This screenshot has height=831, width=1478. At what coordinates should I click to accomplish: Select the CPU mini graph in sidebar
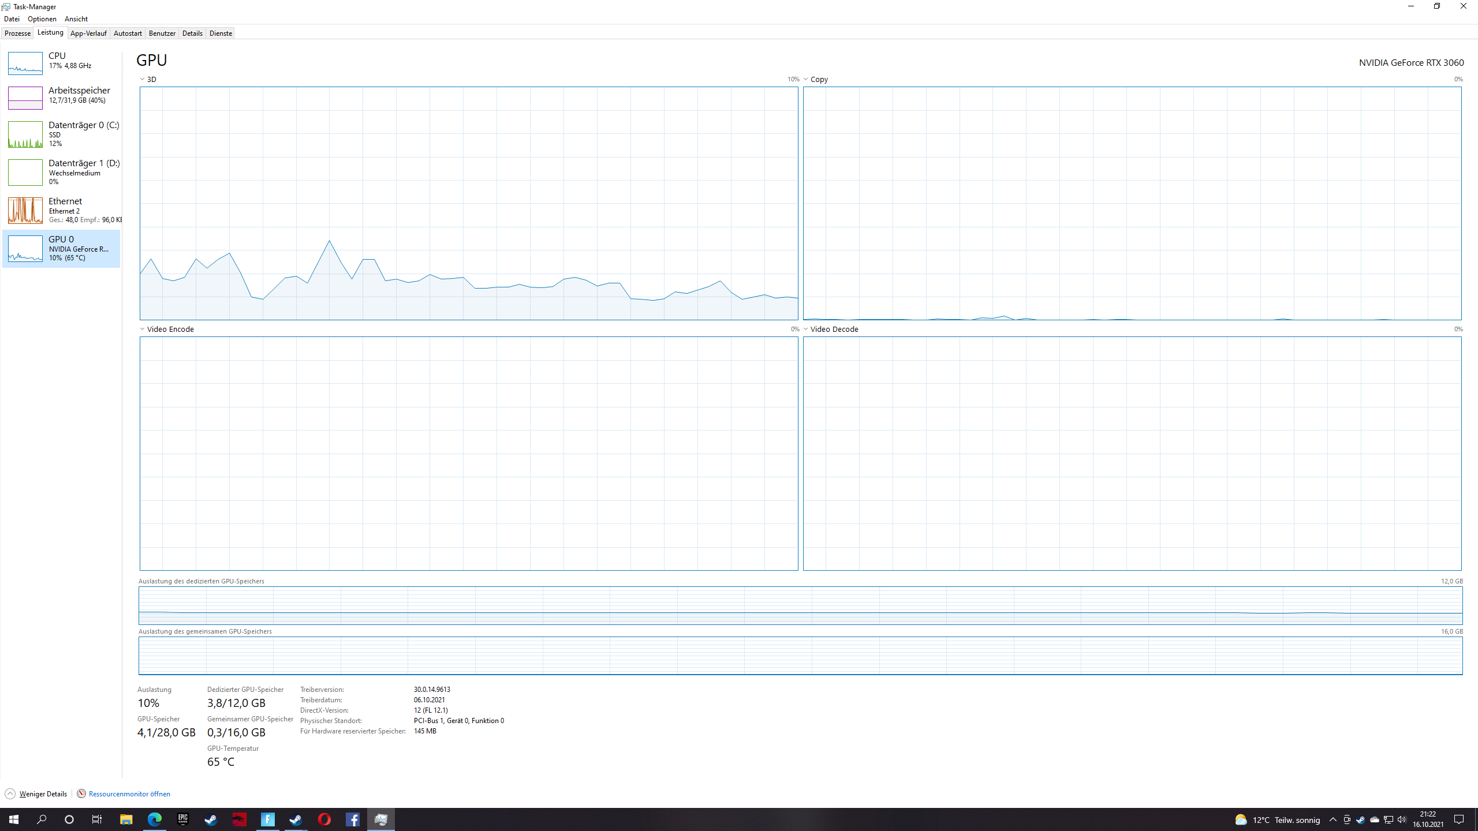[x=25, y=63]
